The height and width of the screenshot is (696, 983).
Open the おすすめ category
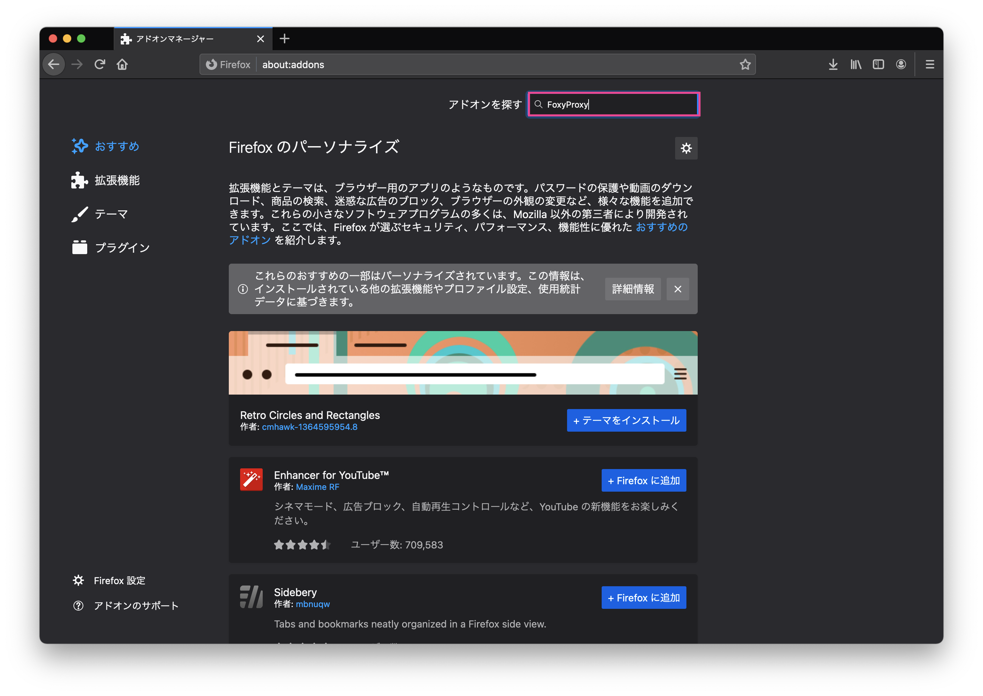click(106, 146)
